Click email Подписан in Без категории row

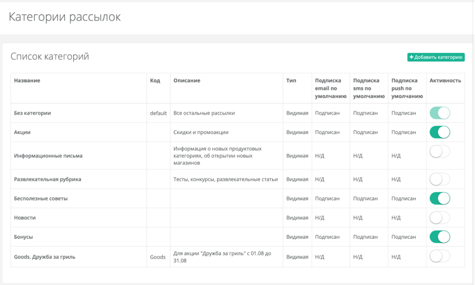point(327,113)
